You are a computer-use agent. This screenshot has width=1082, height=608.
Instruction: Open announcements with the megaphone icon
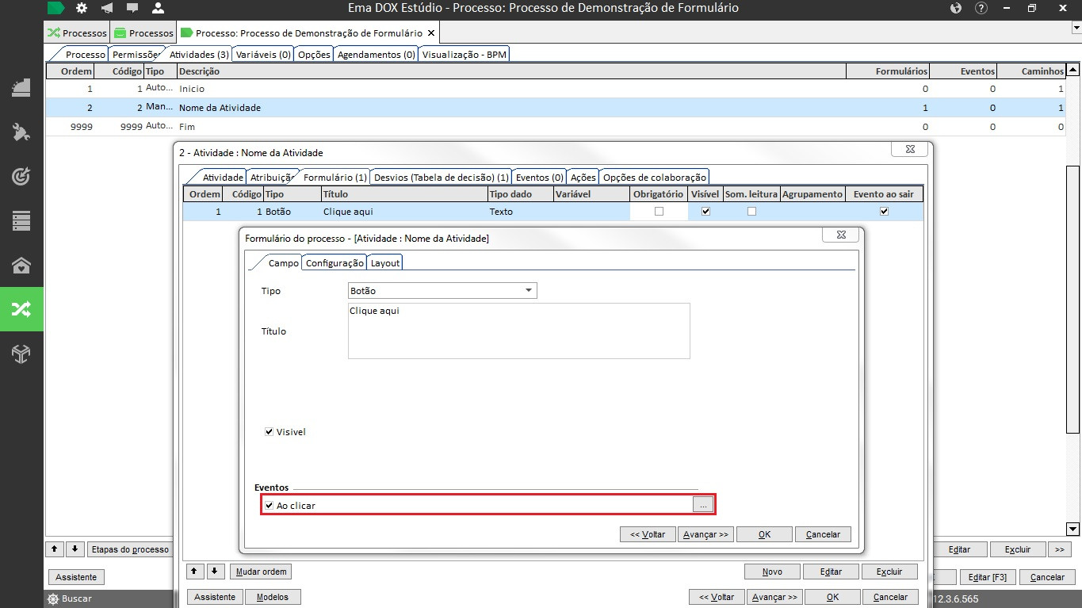pos(107,8)
